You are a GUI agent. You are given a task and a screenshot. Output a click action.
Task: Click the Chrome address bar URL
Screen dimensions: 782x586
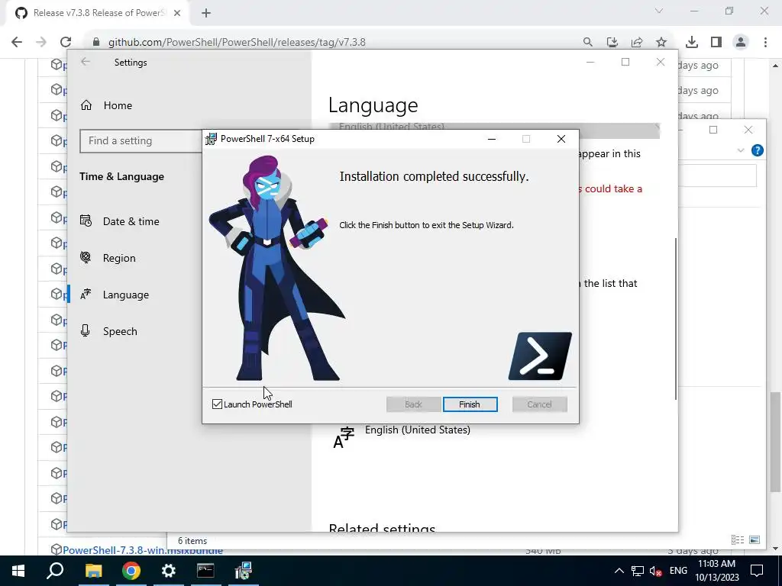[x=237, y=43]
